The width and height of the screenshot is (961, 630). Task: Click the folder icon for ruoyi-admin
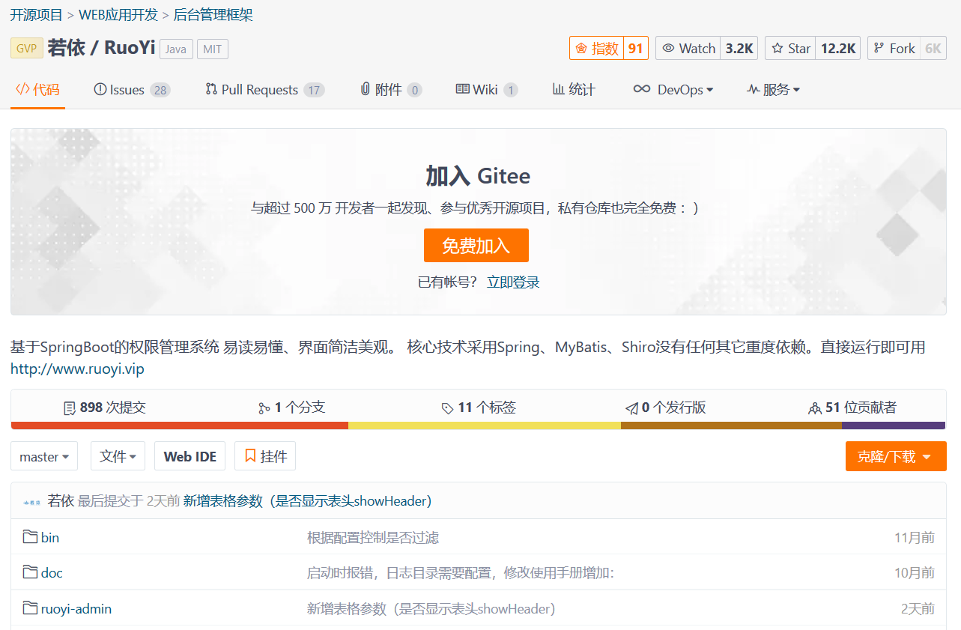point(30,608)
